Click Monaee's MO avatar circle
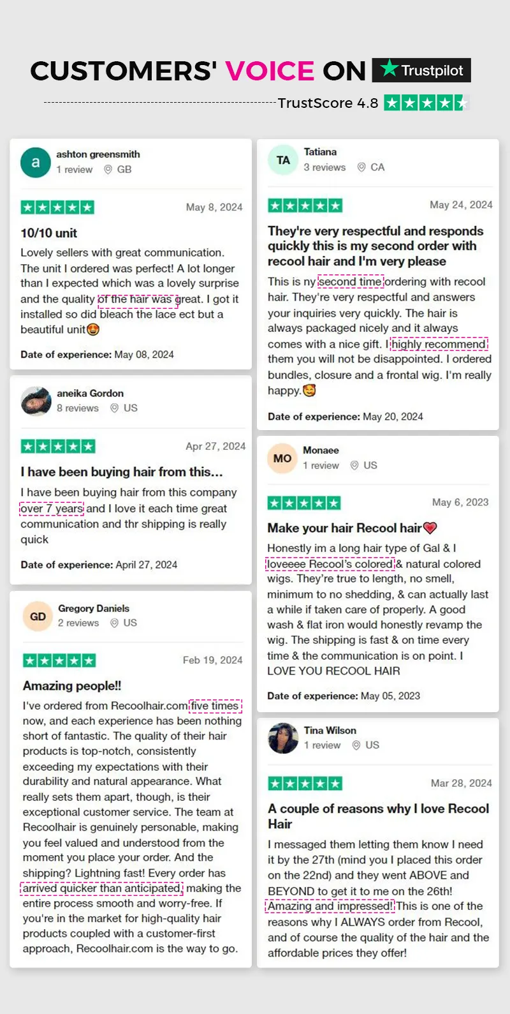The image size is (510, 1014). [282, 458]
